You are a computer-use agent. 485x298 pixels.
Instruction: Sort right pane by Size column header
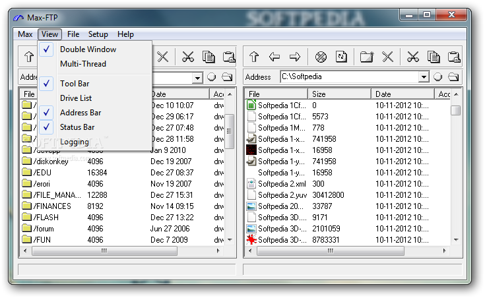[x=339, y=94]
